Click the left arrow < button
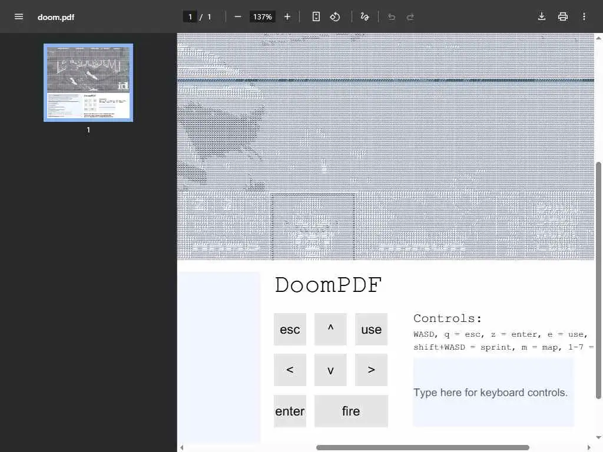The width and height of the screenshot is (603, 452). click(290, 370)
